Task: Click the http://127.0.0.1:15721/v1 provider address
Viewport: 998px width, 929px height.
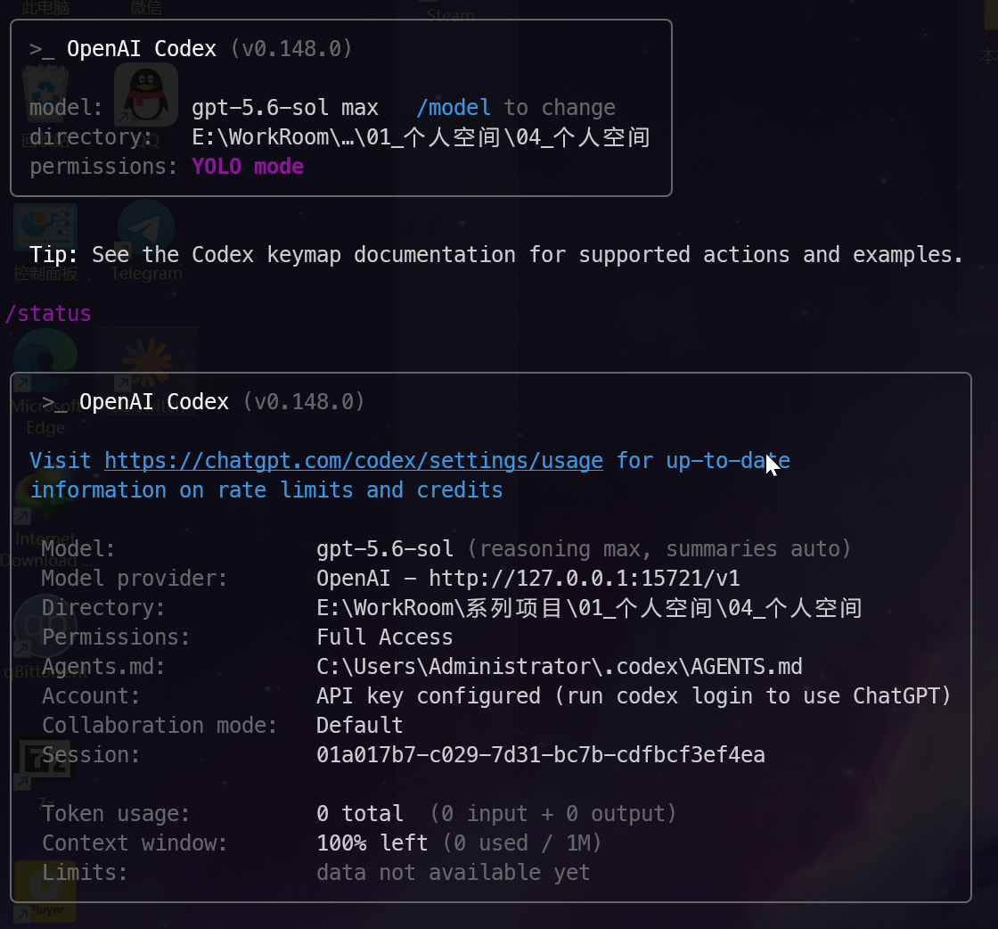Action: click(585, 578)
